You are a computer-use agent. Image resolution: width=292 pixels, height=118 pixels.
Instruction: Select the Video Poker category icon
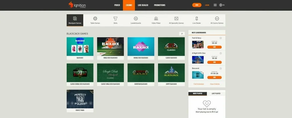156,18
